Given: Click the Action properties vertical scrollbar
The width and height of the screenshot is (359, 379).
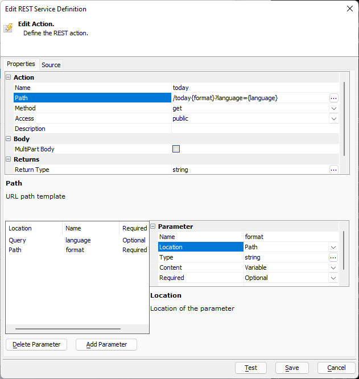Looking at the screenshot, I should 344,119.
